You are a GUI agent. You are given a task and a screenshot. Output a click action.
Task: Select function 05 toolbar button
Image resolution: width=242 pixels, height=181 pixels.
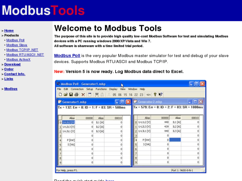pos(115,95)
